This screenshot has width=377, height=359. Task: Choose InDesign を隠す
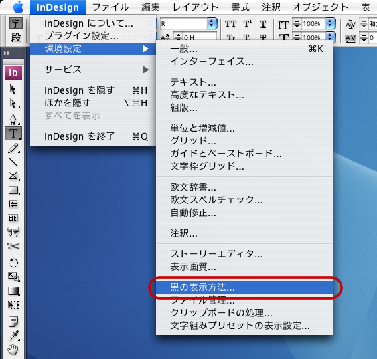click(x=93, y=90)
